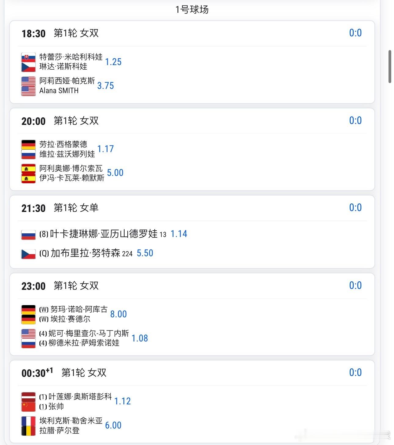Click the Spanish flag next to 阿利奥娜·博尔索瓦

tap(28, 169)
